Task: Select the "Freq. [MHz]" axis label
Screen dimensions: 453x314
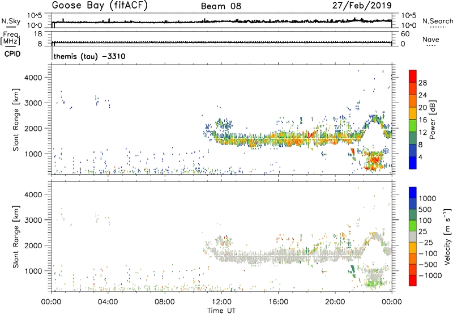Action: click(10, 39)
